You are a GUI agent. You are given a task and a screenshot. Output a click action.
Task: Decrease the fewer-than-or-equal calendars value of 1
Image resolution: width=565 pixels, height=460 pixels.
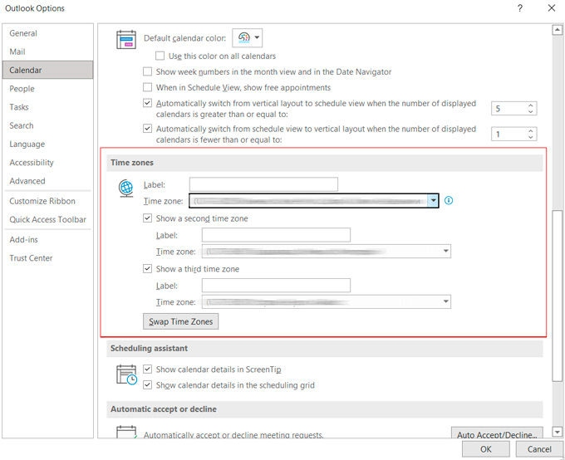click(530, 137)
